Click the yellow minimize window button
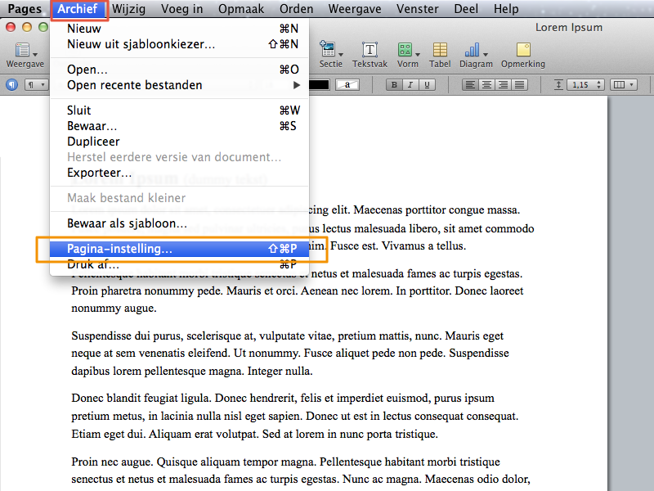The image size is (654, 491). (27, 28)
